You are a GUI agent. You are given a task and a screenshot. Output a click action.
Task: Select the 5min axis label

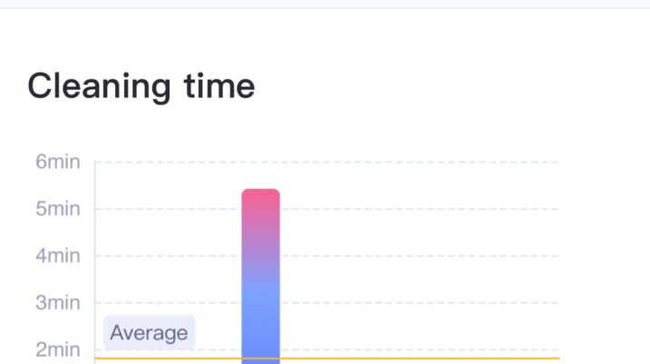pyautogui.click(x=58, y=209)
